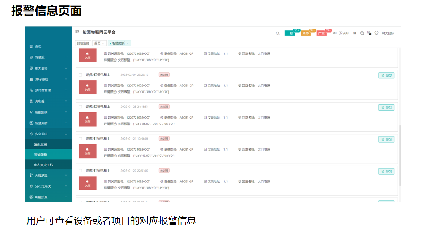This screenshot has height=234, width=441.
Task: Close the 首页 tab with x
Action: pyautogui.click(x=103, y=43)
